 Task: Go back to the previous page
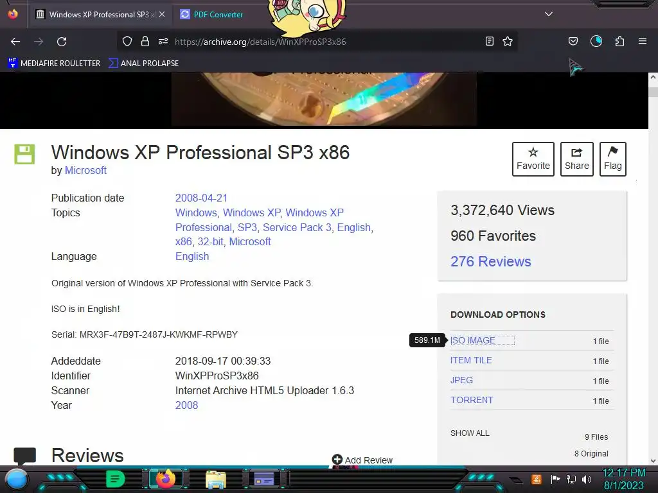pos(15,42)
